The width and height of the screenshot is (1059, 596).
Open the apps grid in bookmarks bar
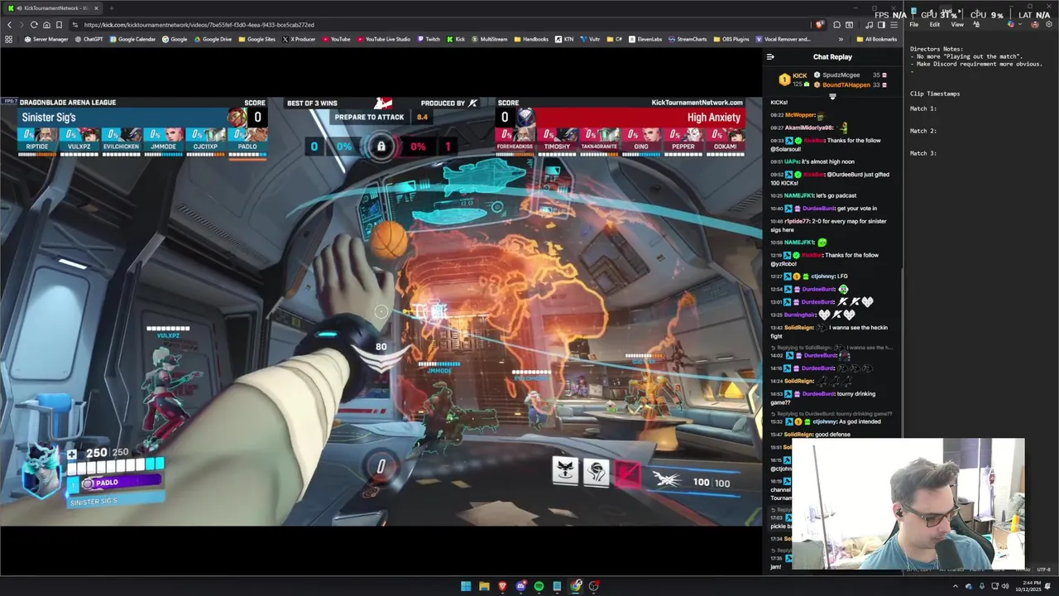point(9,39)
